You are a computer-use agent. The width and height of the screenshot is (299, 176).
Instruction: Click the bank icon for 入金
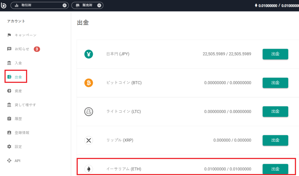coord(9,63)
